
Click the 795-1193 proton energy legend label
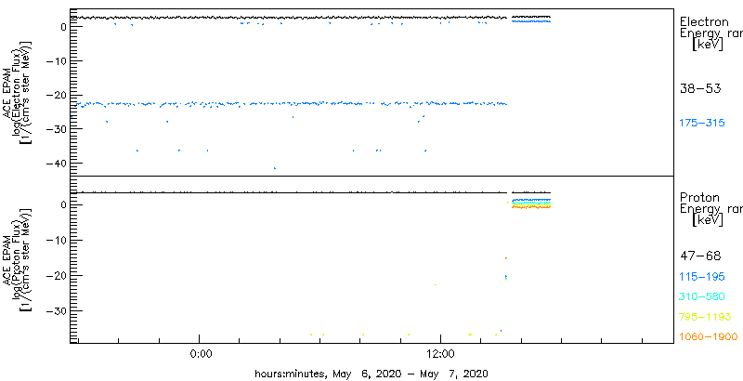point(706,317)
